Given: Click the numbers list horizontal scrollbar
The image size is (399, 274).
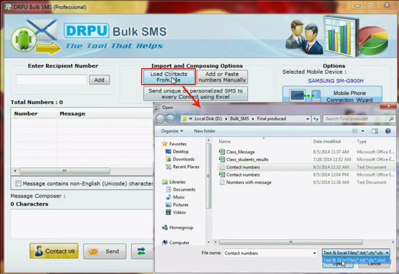Looking at the screenshot, I should 65,171.
